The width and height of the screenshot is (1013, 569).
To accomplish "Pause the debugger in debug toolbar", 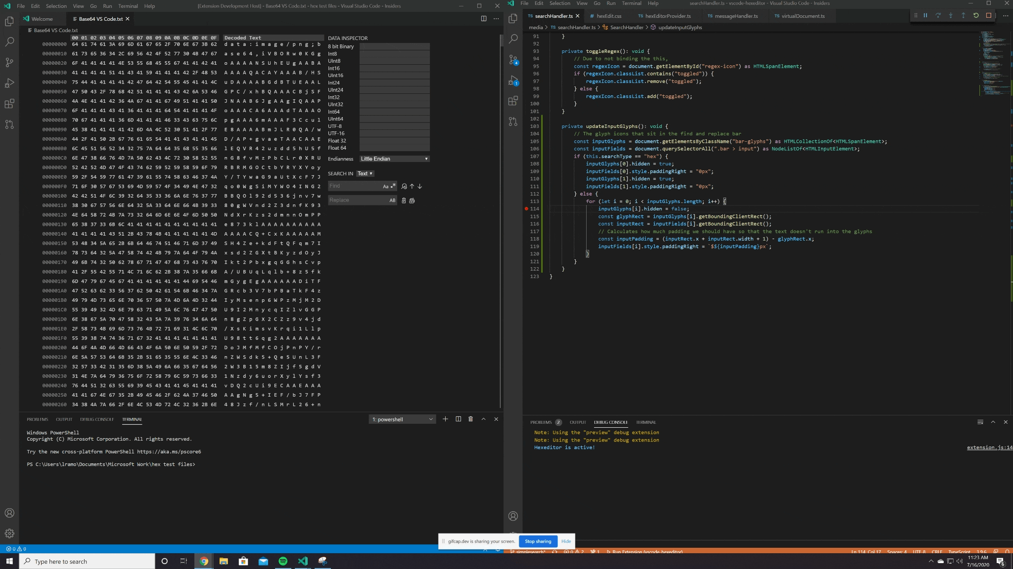I will 925,15.
